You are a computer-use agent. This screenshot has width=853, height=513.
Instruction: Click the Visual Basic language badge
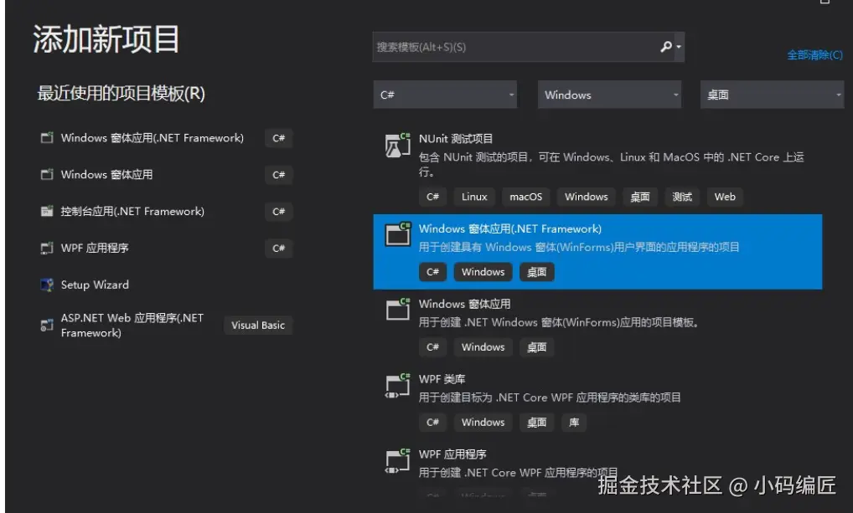tap(258, 325)
